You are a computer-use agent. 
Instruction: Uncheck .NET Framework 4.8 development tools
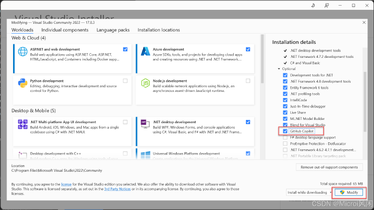[285, 81]
